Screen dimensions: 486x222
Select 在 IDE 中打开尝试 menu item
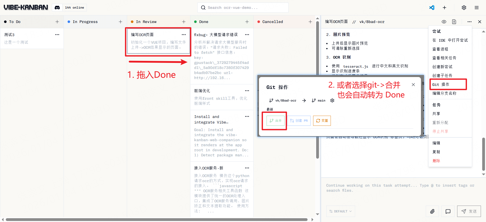(450, 40)
